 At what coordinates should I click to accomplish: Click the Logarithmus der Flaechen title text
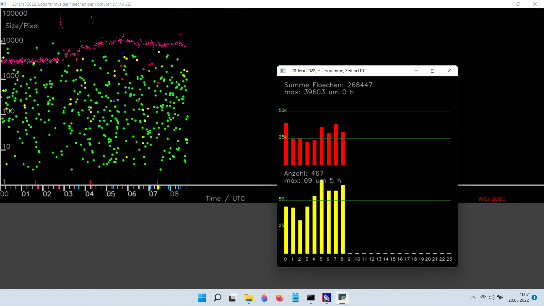(x=72, y=4)
